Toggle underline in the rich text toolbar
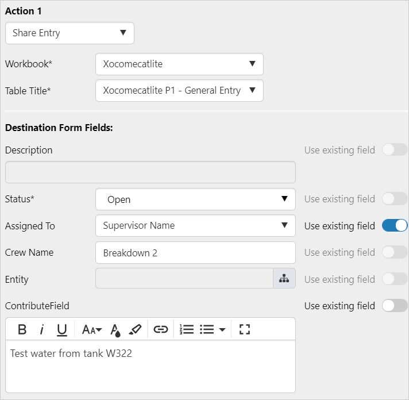 click(x=62, y=329)
